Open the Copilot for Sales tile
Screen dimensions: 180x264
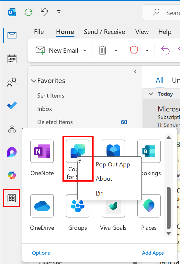click(78, 151)
